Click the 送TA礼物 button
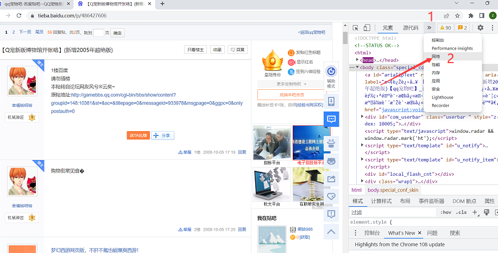 (138, 135)
